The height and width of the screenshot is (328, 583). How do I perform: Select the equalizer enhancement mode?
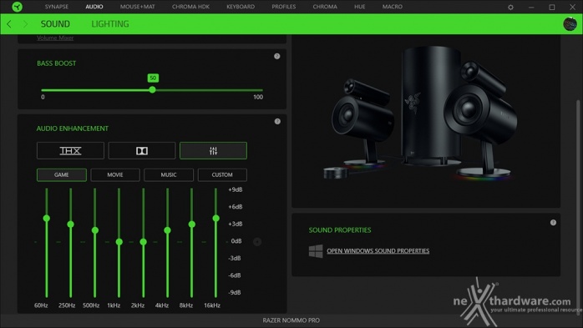[213, 150]
